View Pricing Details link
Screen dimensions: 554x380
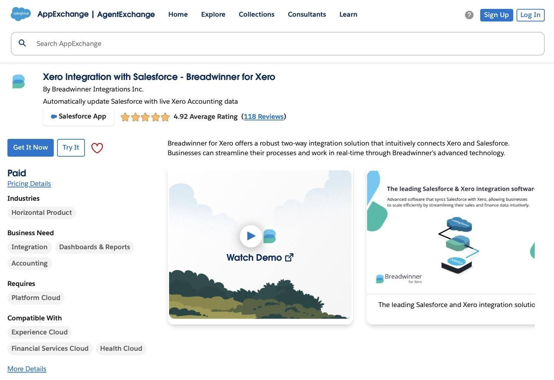tap(29, 184)
